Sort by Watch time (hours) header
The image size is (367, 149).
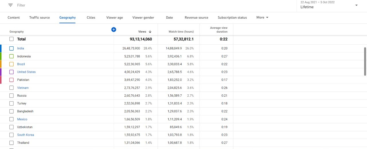pyautogui.click(x=181, y=32)
